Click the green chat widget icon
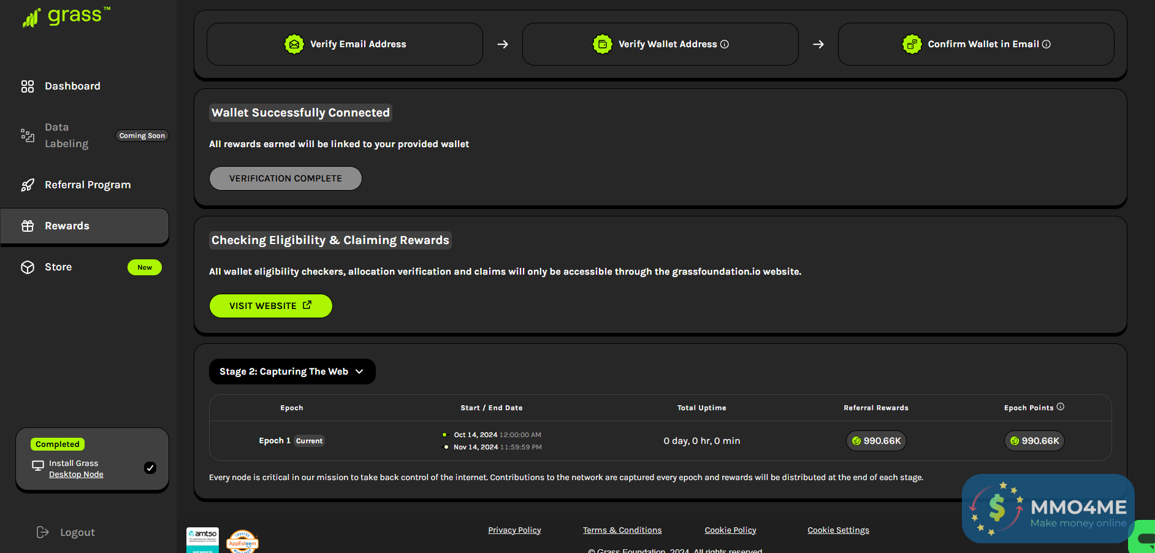The width and height of the screenshot is (1155, 553). 1144,538
